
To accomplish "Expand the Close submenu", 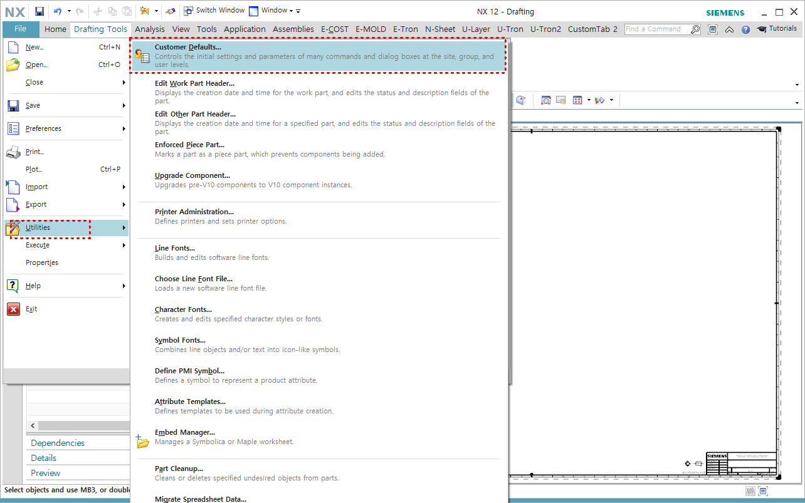I will (x=66, y=82).
